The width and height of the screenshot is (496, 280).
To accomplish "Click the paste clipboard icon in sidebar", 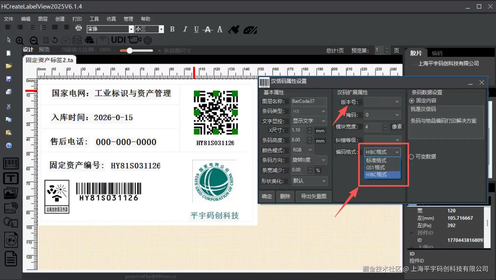I will 9,132.
